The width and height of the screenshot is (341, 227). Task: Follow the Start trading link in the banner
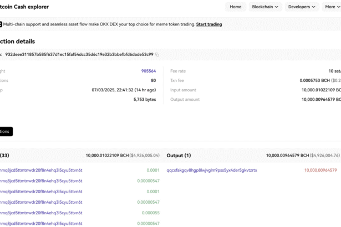[209, 24]
